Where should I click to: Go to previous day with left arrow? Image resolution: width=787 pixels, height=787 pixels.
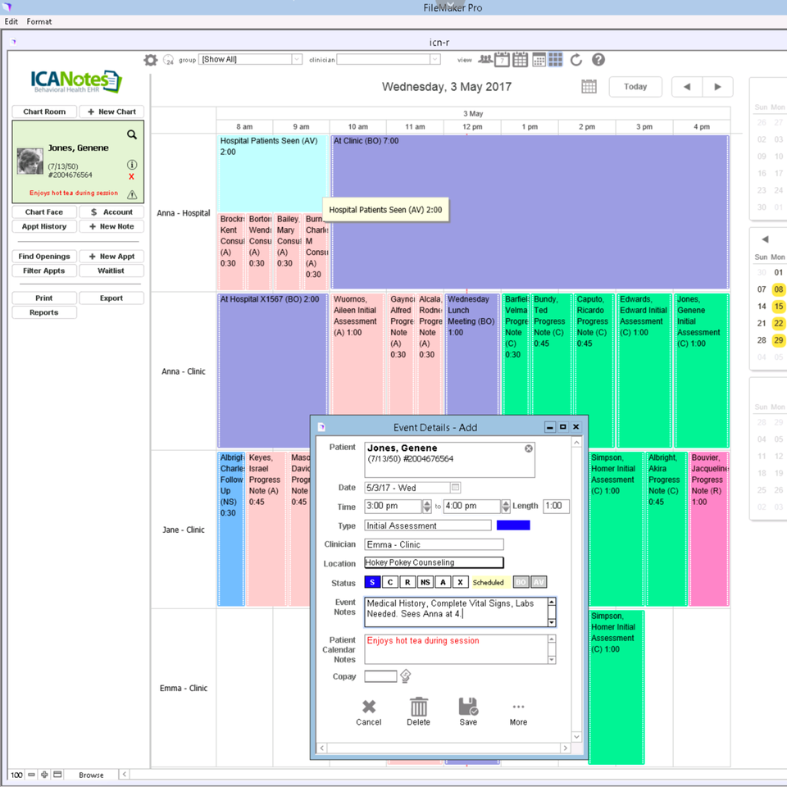(x=687, y=87)
